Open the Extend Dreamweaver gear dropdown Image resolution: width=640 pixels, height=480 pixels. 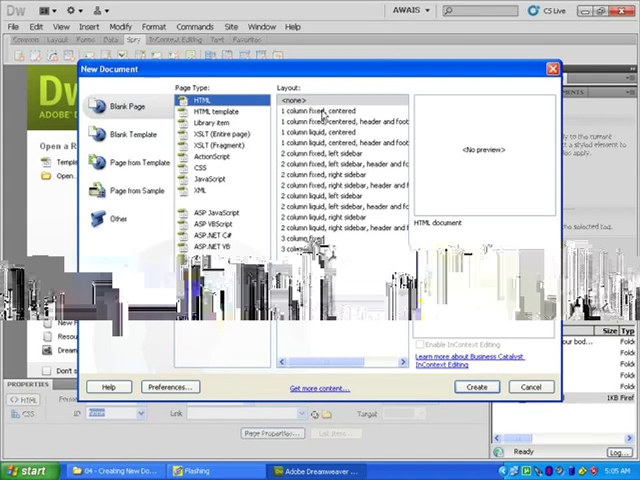[x=74, y=11]
